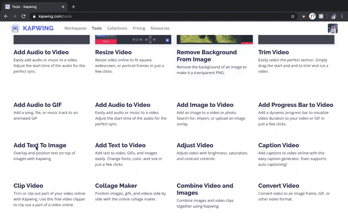The height and width of the screenshot is (217, 348).
Task: Open the Convert Video tool
Action: pyautogui.click(x=279, y=186)
